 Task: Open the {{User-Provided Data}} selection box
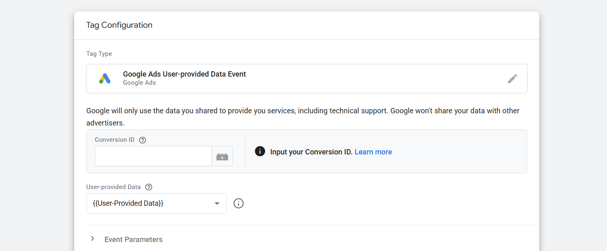click(x=151, y=203)
